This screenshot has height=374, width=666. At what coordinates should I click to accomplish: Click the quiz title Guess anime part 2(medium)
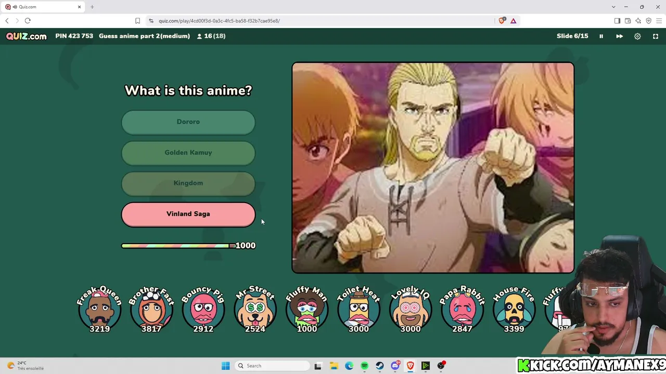[144, 36]
